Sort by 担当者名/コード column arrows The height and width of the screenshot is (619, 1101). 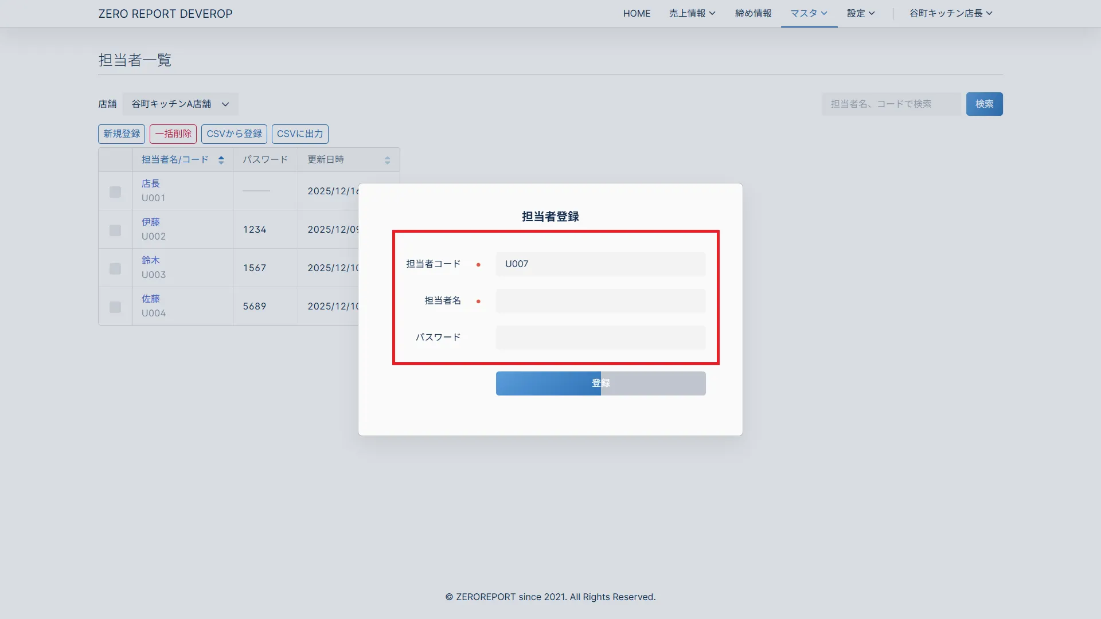(221, 160)
